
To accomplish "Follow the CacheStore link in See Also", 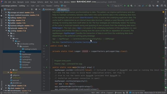I will (x=66, y=42).
